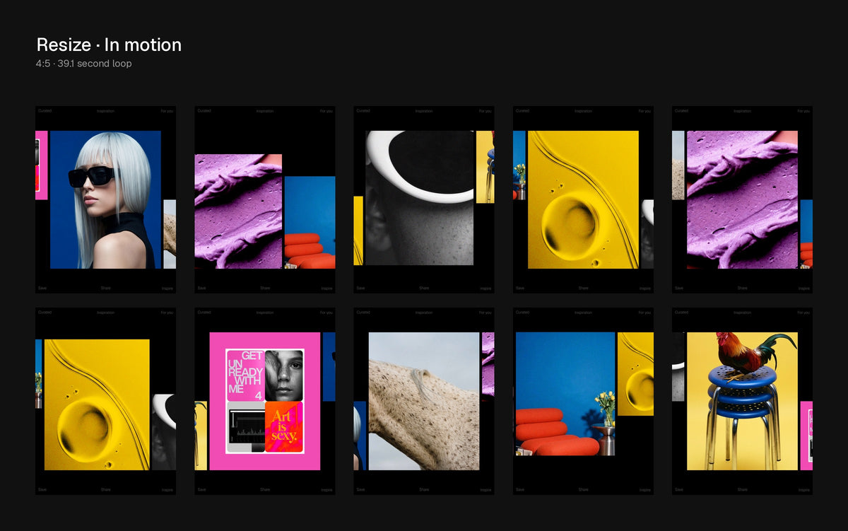Open Inspiration tab in pink poster frame
This screenshot has height=531, width=848.
[x=264, y=313]
